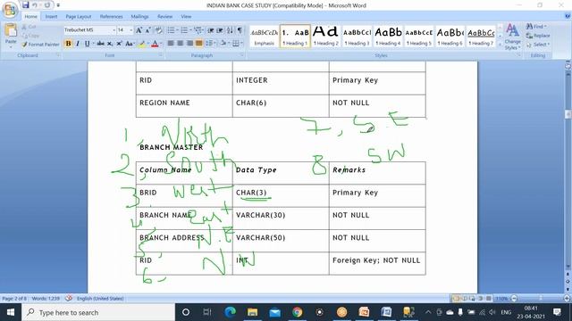
Task: Open Microsoft Edge from the taskbar
Action: pyautogui.click(x=230, y=312)
